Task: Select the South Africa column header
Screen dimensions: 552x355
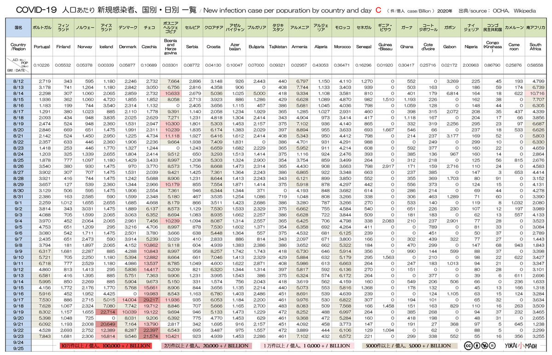Action: [535, 46]
